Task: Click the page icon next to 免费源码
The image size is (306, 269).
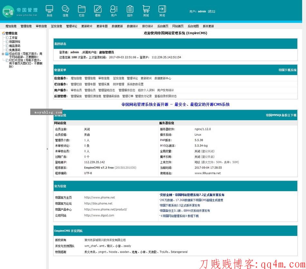Action: coord(7,50)
